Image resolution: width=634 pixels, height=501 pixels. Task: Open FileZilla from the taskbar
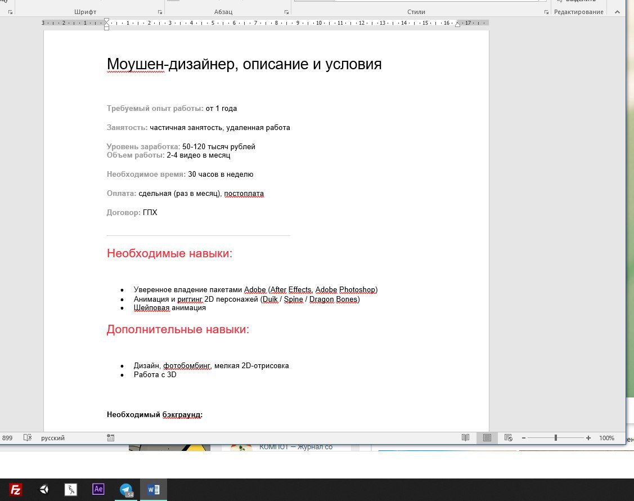pyautogui.click(x=15, y=490)
